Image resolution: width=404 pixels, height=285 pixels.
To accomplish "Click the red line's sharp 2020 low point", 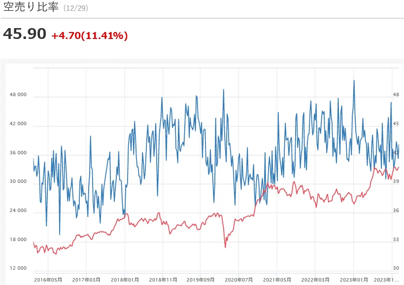I will pyautogui.click(x=226, y=248).
